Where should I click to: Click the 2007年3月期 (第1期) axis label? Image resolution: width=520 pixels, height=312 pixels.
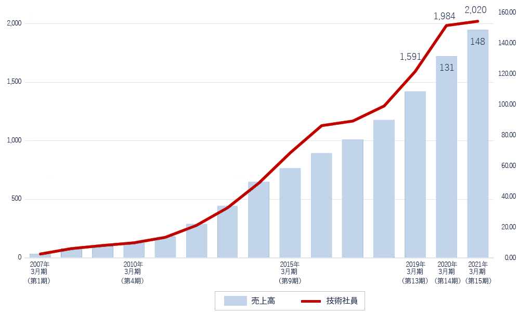39,272
